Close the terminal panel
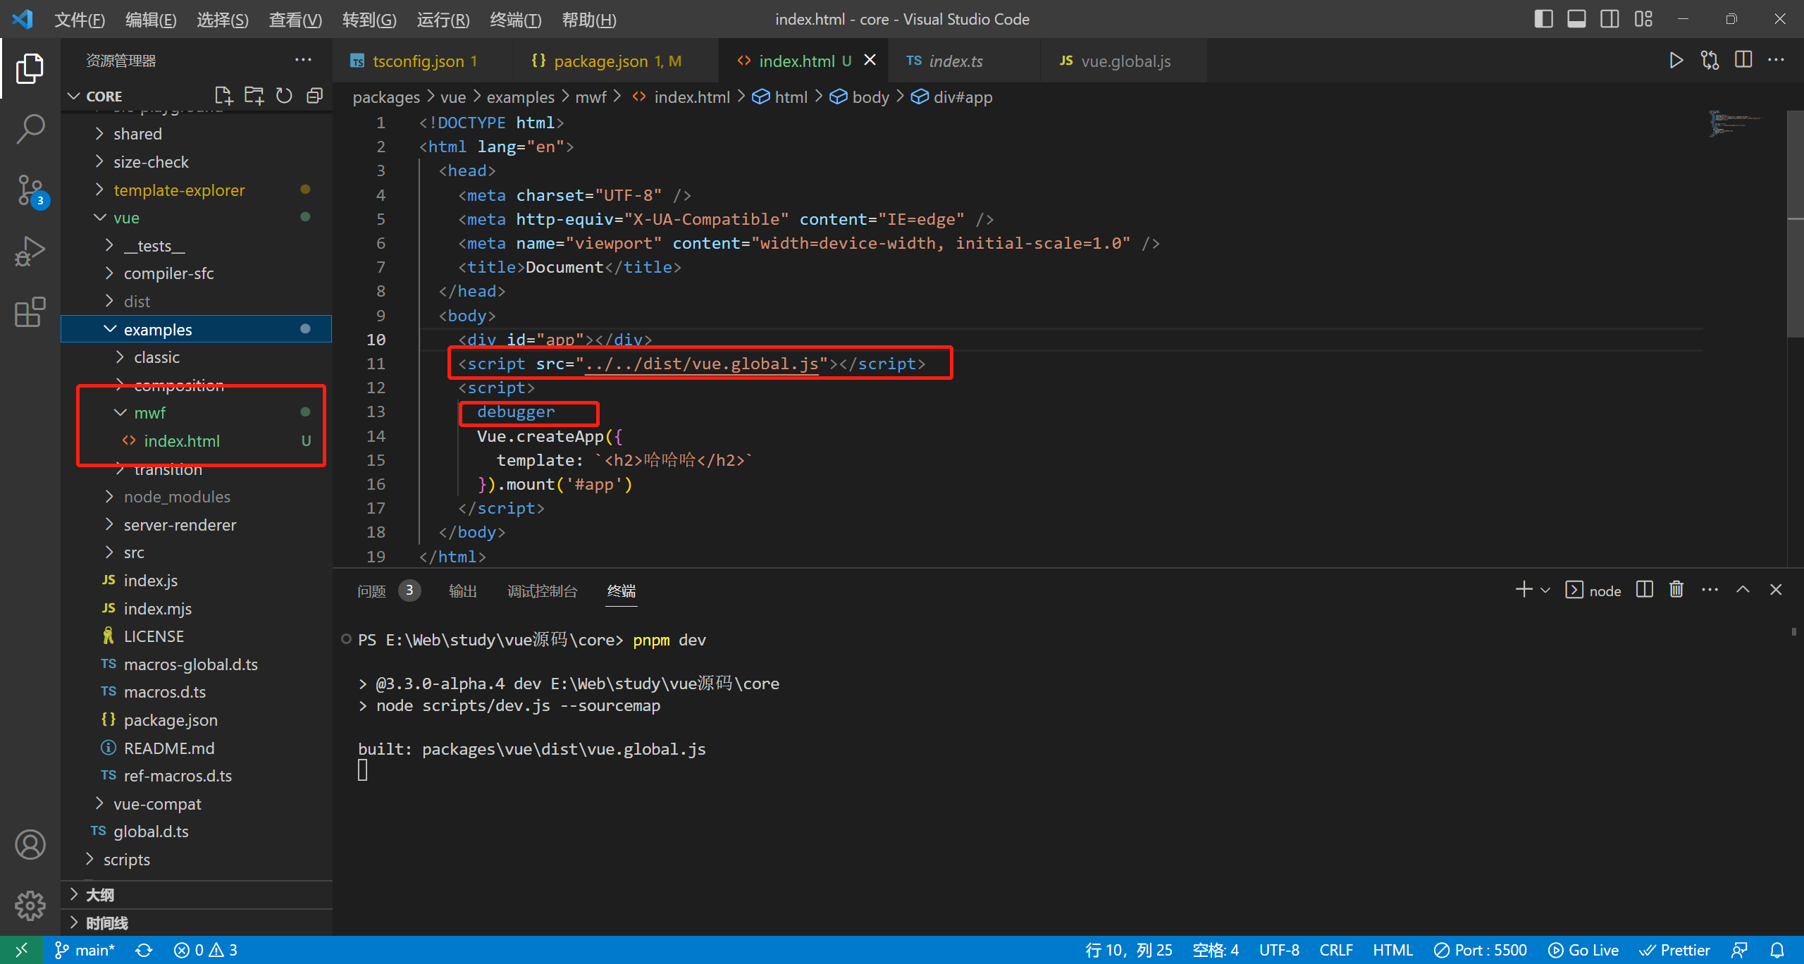The image size is (1804, 964). (1776, 590)
